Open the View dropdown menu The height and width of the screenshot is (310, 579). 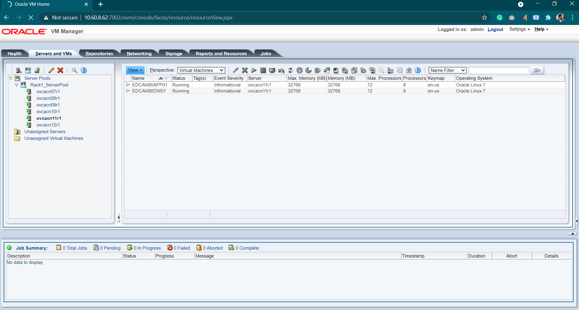(x=135, y=70)
